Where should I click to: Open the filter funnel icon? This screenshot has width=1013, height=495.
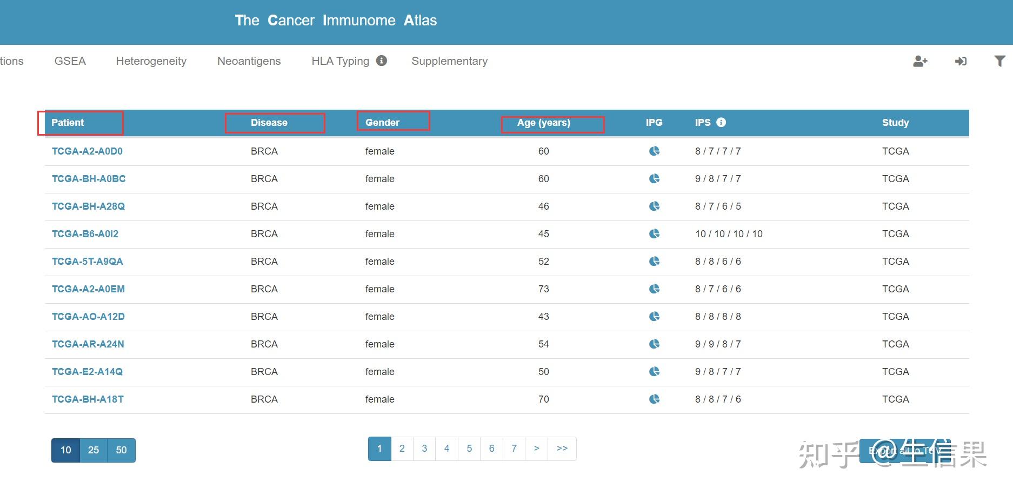tap(1000, 61)
